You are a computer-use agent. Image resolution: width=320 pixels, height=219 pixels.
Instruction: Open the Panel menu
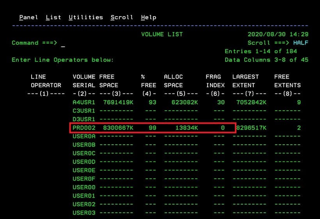click(x=28, y=17)
